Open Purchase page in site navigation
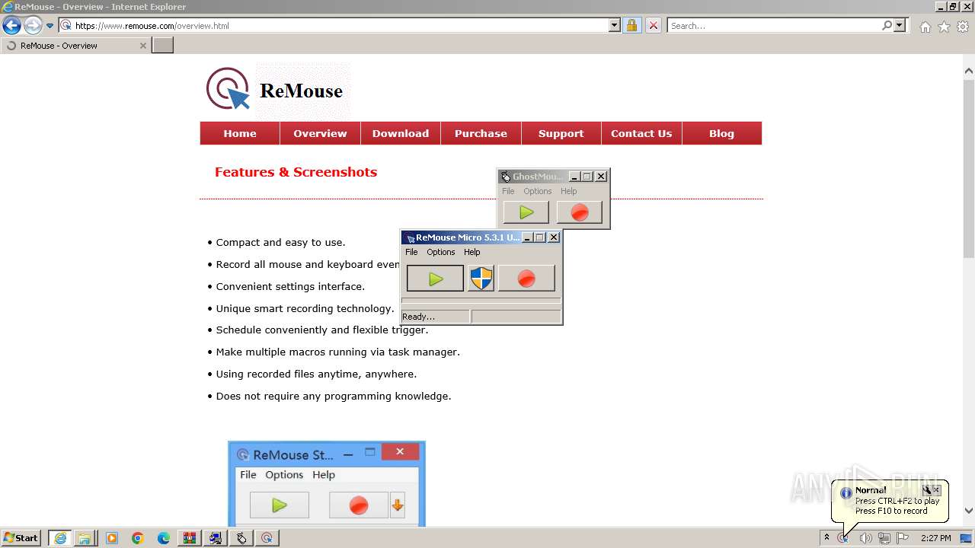The width and height of the screenshot is (975, 548). (481, 133)
